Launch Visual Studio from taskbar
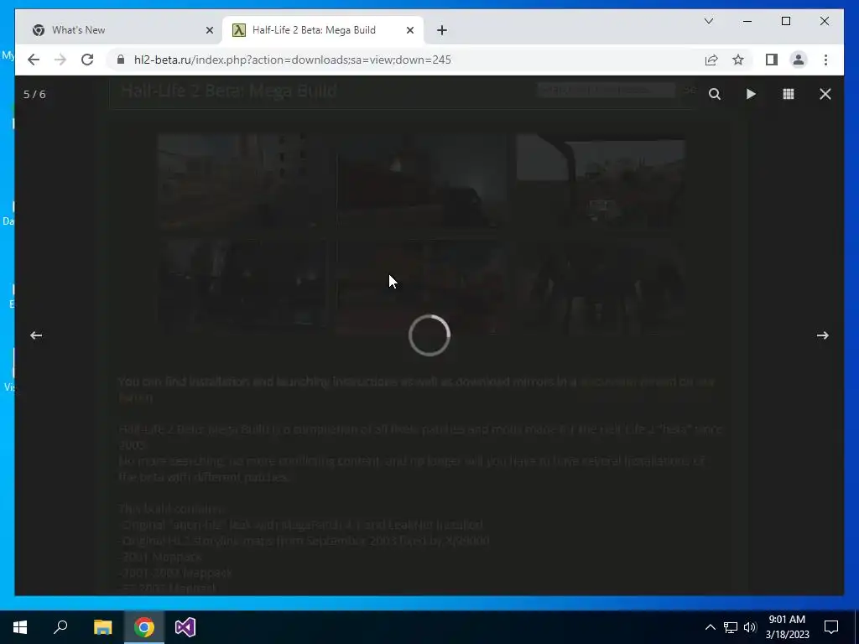 click(185, 627)
